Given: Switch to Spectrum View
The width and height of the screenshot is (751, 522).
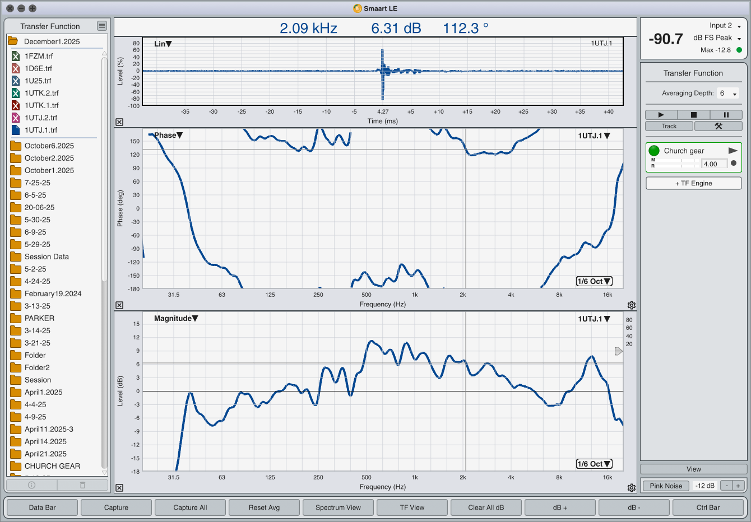Looking at the screenshot, I should 338,507.
